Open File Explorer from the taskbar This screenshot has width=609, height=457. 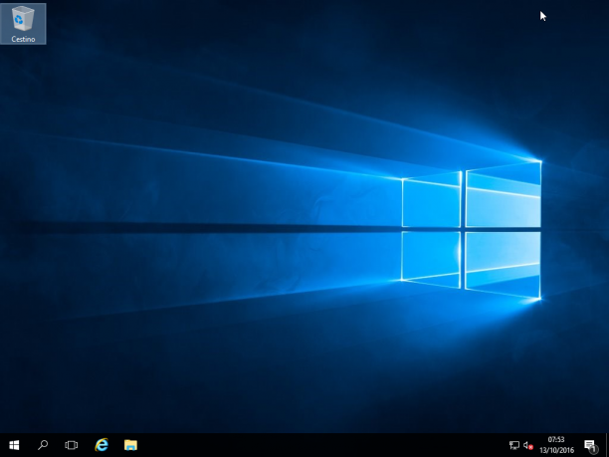(130, 445)
